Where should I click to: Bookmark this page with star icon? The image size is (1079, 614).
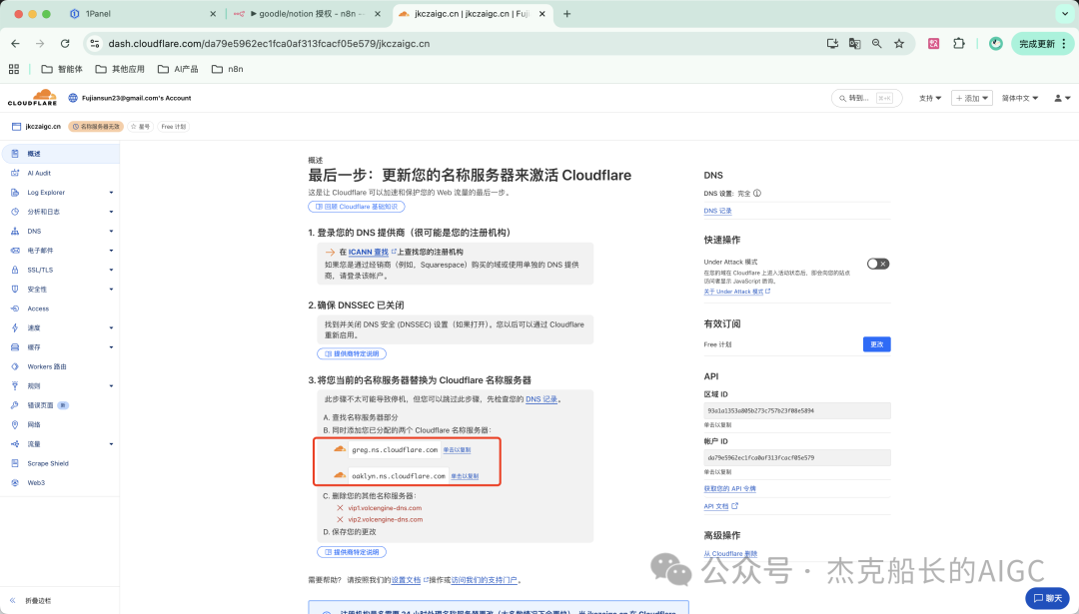pos(899,43)
